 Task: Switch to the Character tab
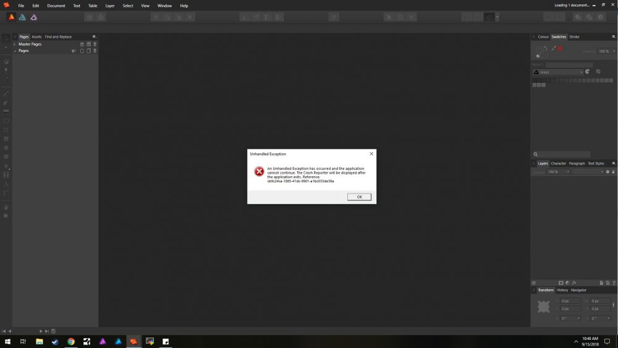(558, 163)
